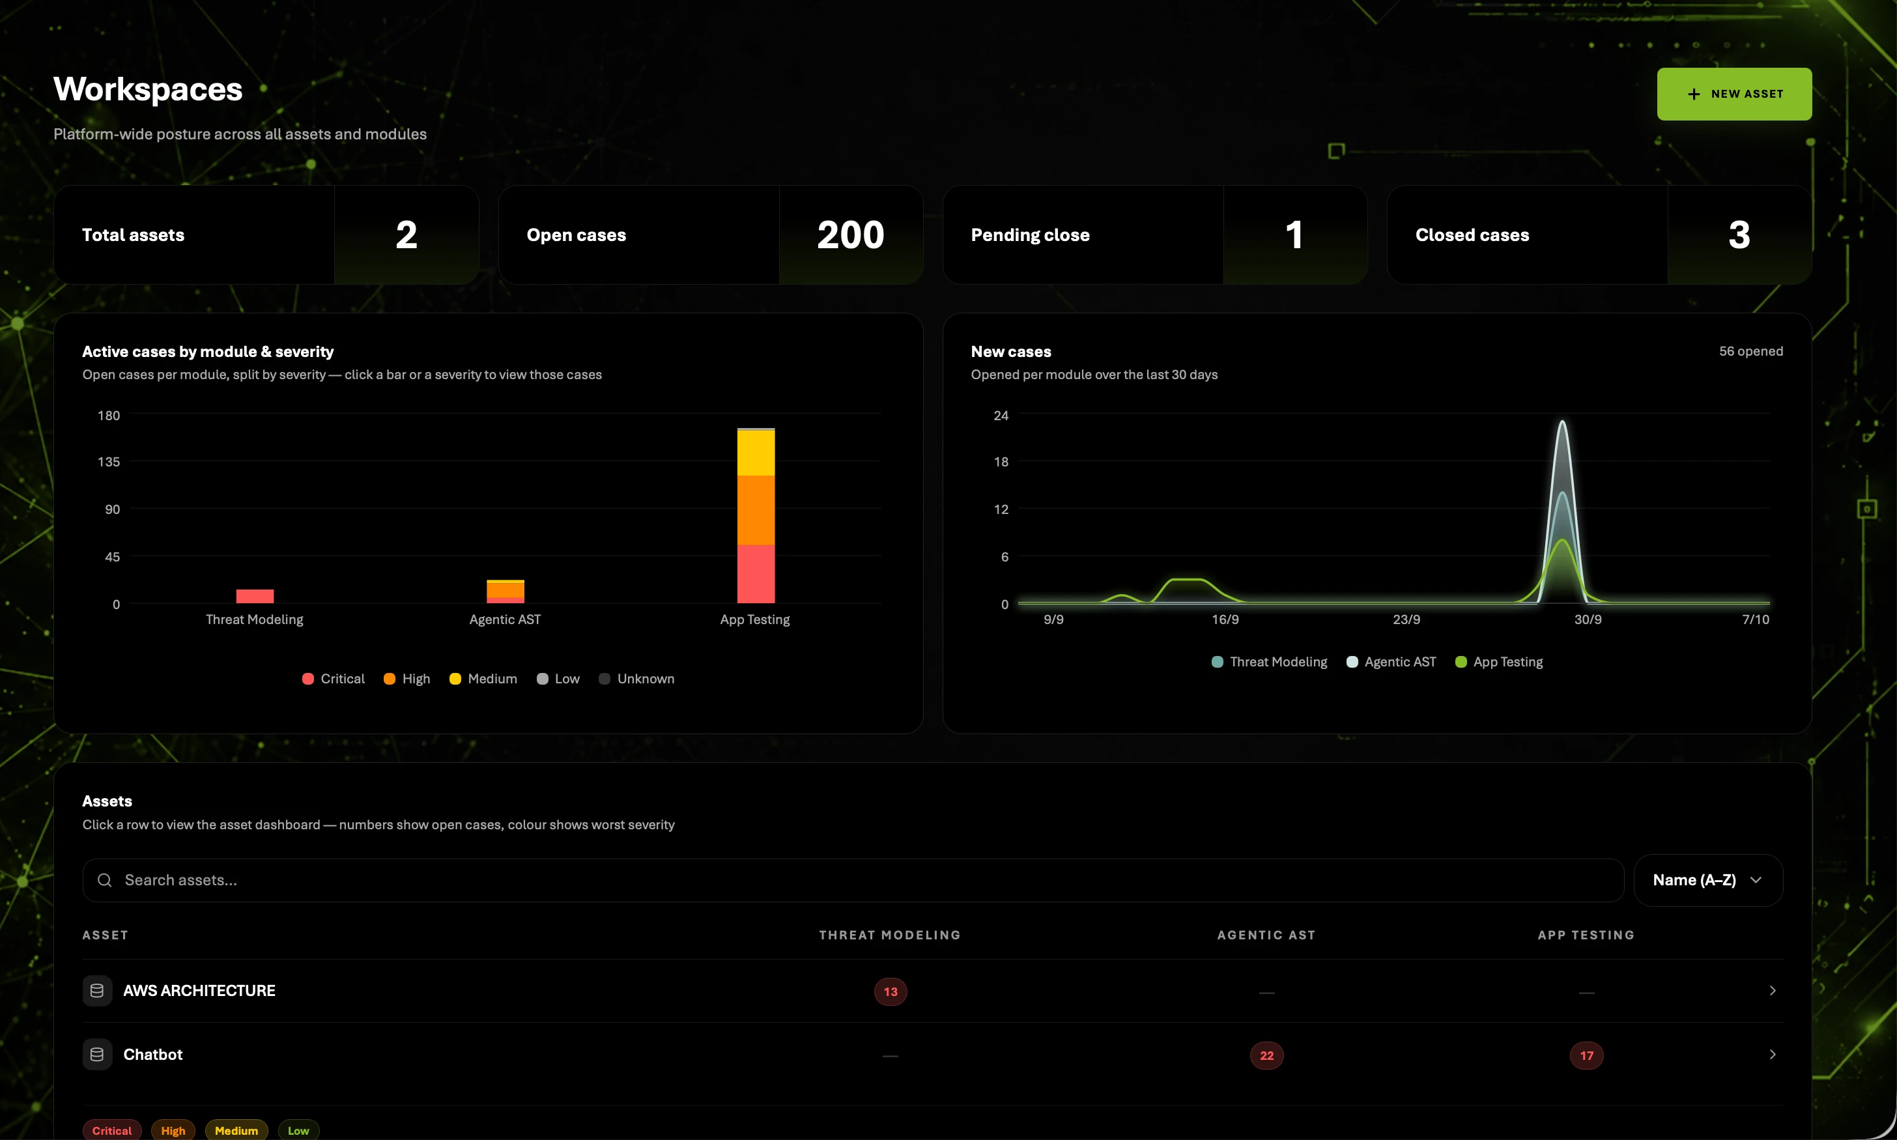Toggle High severity in bar chart legend
The image size is (1897, 1140).
tap(407, 679)
